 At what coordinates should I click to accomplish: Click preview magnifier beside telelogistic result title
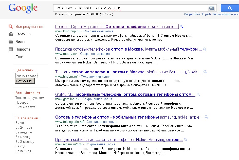[x=206, y=117]
